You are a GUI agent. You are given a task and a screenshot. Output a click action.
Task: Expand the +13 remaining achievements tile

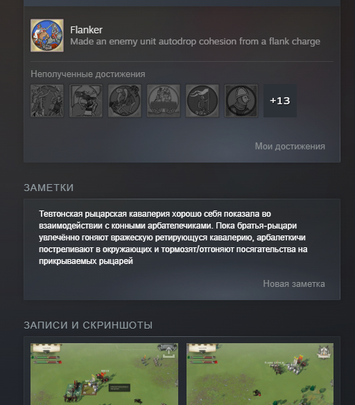point(280,101)
